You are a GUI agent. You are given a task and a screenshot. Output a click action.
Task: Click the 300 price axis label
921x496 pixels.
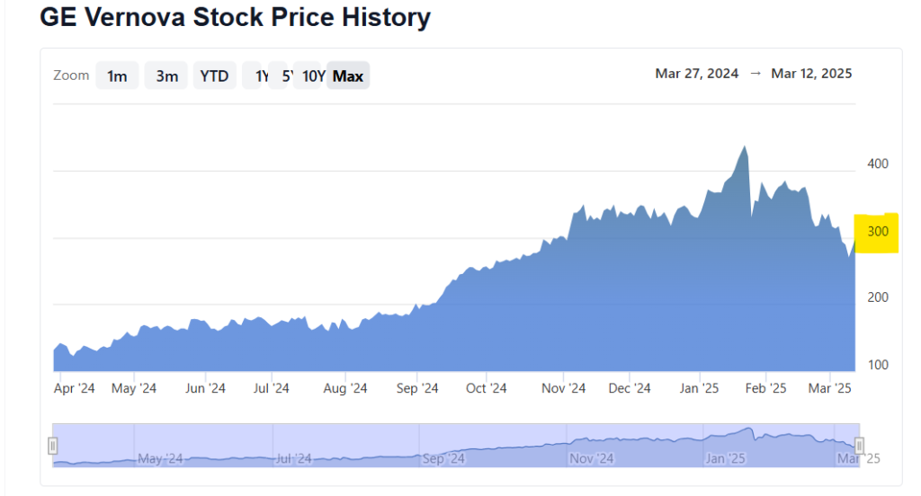[878, 231]
